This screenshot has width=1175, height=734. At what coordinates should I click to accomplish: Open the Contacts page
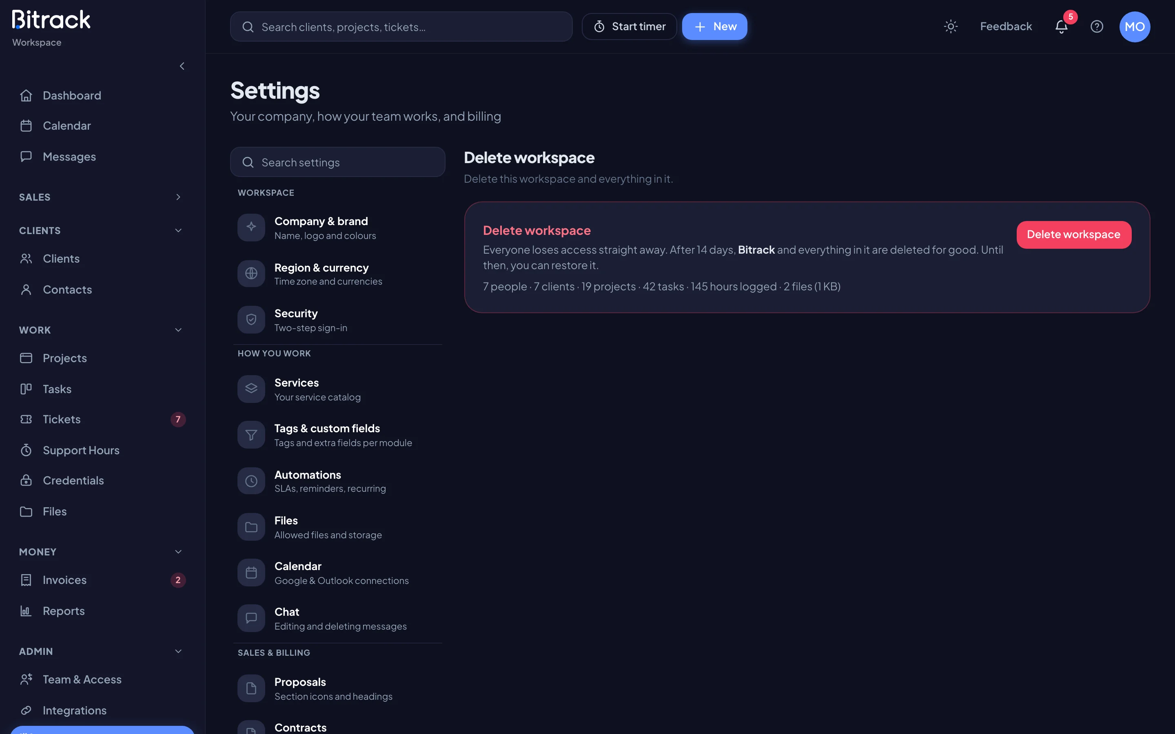102,290
